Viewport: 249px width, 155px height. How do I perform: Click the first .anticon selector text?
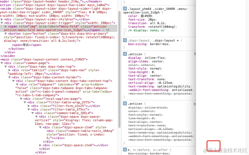coord(135,54)
